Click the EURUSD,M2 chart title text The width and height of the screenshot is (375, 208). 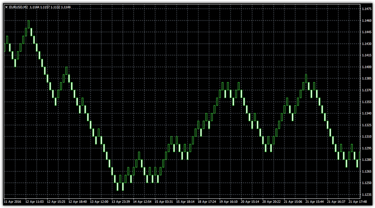point(18,8)
